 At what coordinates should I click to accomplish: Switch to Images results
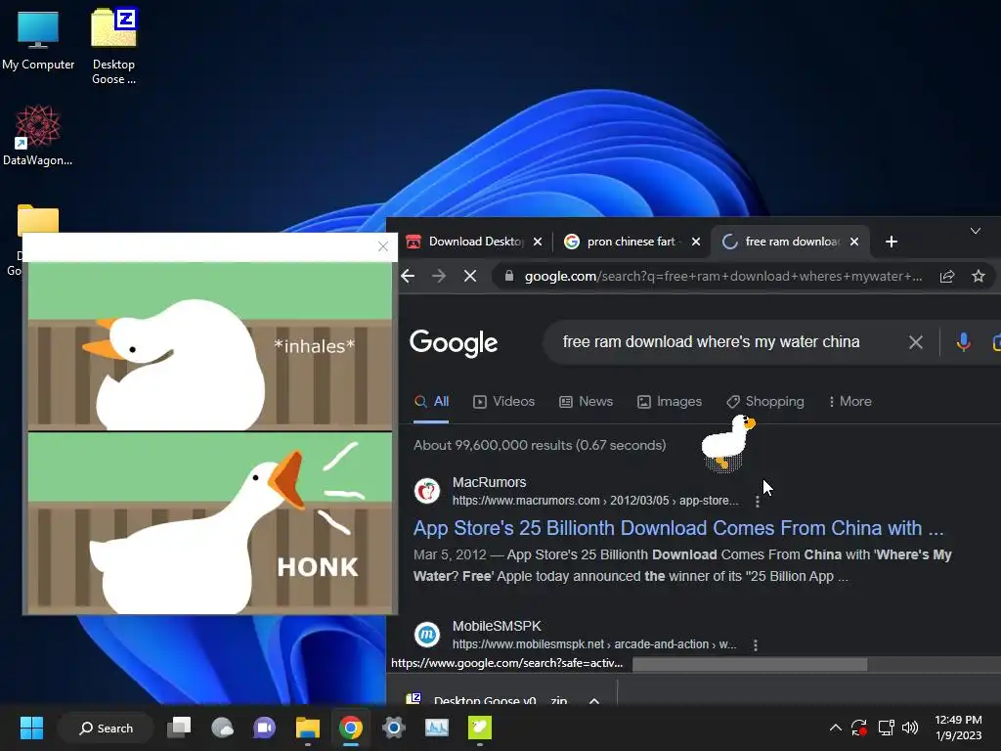tap(670, 402)
